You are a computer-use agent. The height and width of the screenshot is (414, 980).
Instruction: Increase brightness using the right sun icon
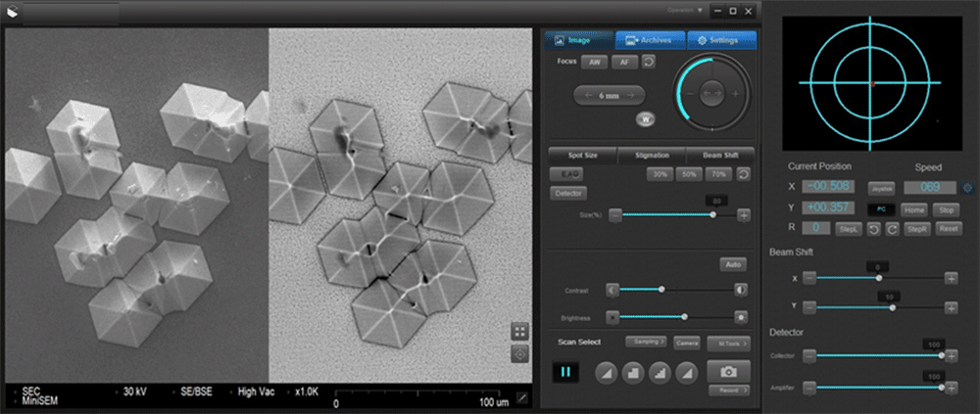tap(741, 317)
